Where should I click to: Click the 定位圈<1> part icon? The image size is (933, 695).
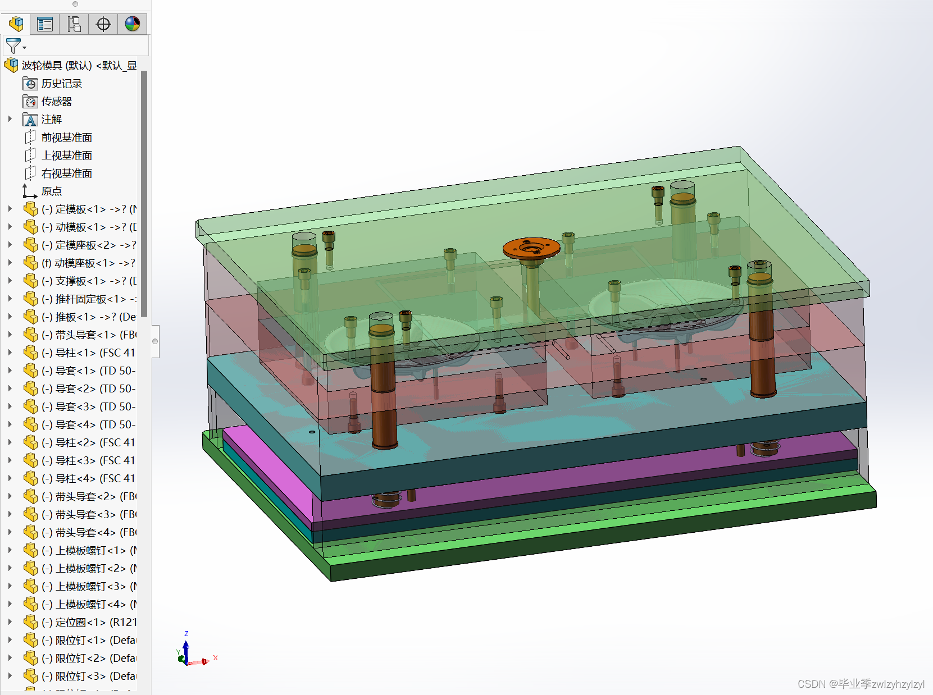[30, 623]
